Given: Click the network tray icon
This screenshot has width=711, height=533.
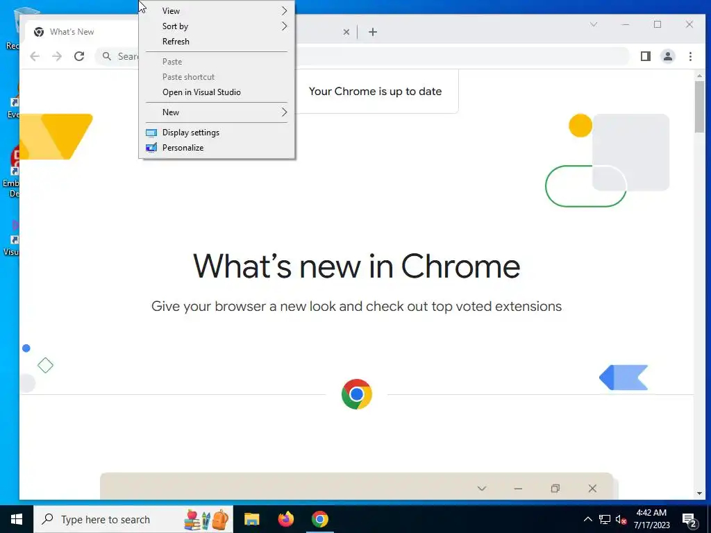Looking at the screenshot, I should (x=605, y=519).
